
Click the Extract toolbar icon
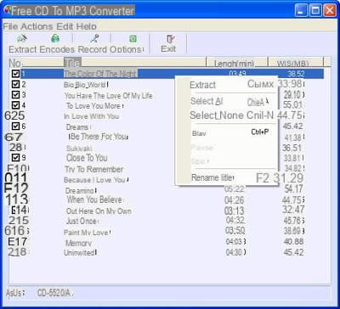(22, 38)
